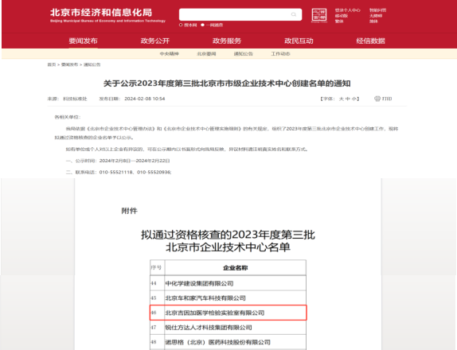Open the 政务服务 main nav tab
This screenshot has width=457, height=350.
pyautogui.click(x=227, y=41)
